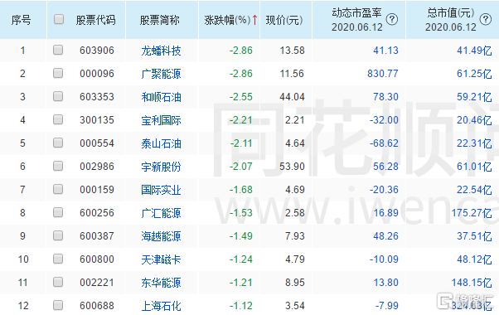
Task: Sort by the 涨跌幅(%) column header
Action: coord(227,20)
